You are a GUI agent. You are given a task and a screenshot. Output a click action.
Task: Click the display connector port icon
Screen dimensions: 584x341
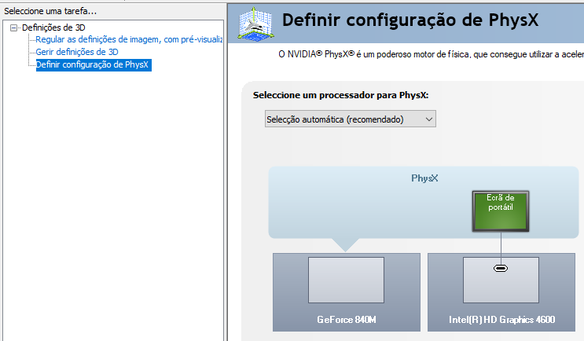point(501,269)
